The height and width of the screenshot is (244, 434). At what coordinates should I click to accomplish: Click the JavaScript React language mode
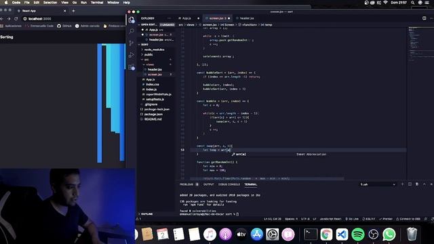[x=330, y=219]
